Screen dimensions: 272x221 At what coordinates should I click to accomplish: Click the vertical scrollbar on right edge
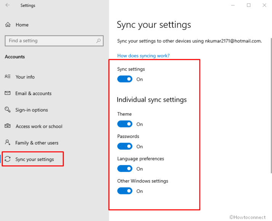(x=271, y=106)
